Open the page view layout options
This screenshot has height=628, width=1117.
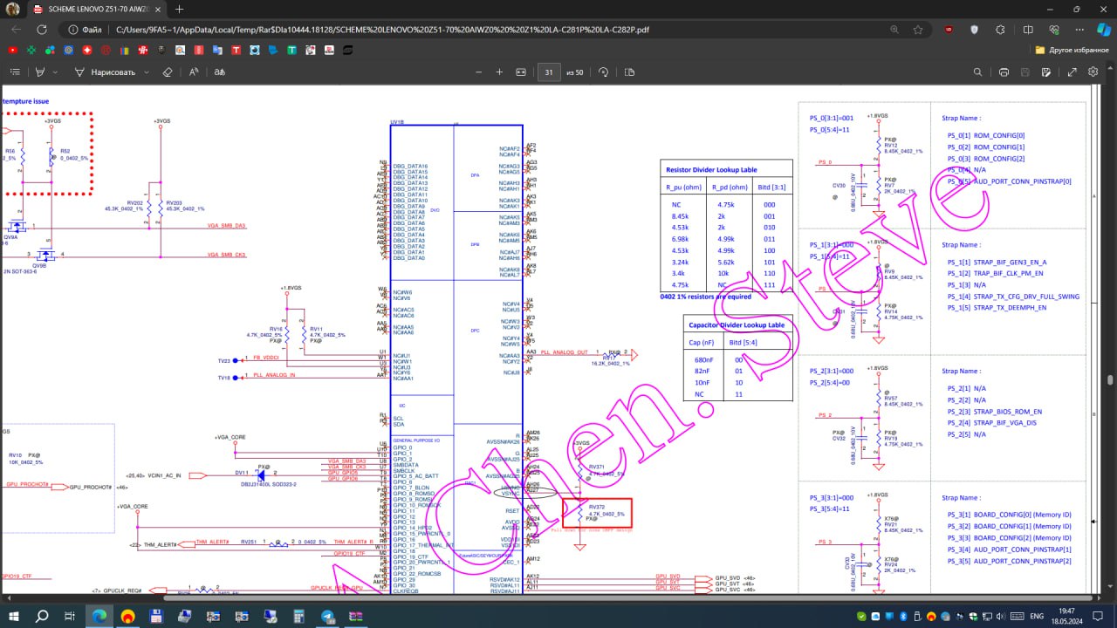click(x=629, y=72)
